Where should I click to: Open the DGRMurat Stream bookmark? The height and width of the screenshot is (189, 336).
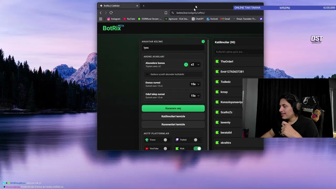click(x=150, y=19)
